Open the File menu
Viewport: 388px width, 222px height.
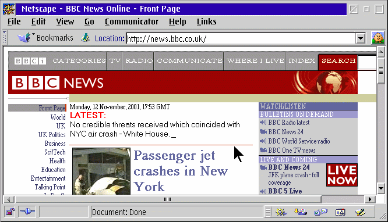(14, 22)
